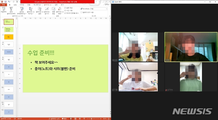This screenshot has height=120, width=218.
Task: Click the comments (메모) button in status bar
Action: [64, 119]
